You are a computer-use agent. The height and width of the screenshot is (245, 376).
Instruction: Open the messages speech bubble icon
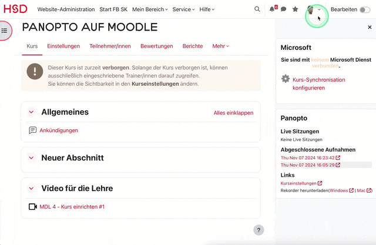[x=283, y=9]
